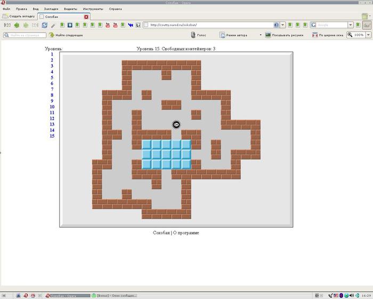Image resolution: width=373 pixels, height=299 pixels.
Task: Select level 8 link
Action: 52,95
